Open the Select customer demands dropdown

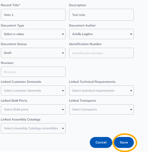[33, 90]
